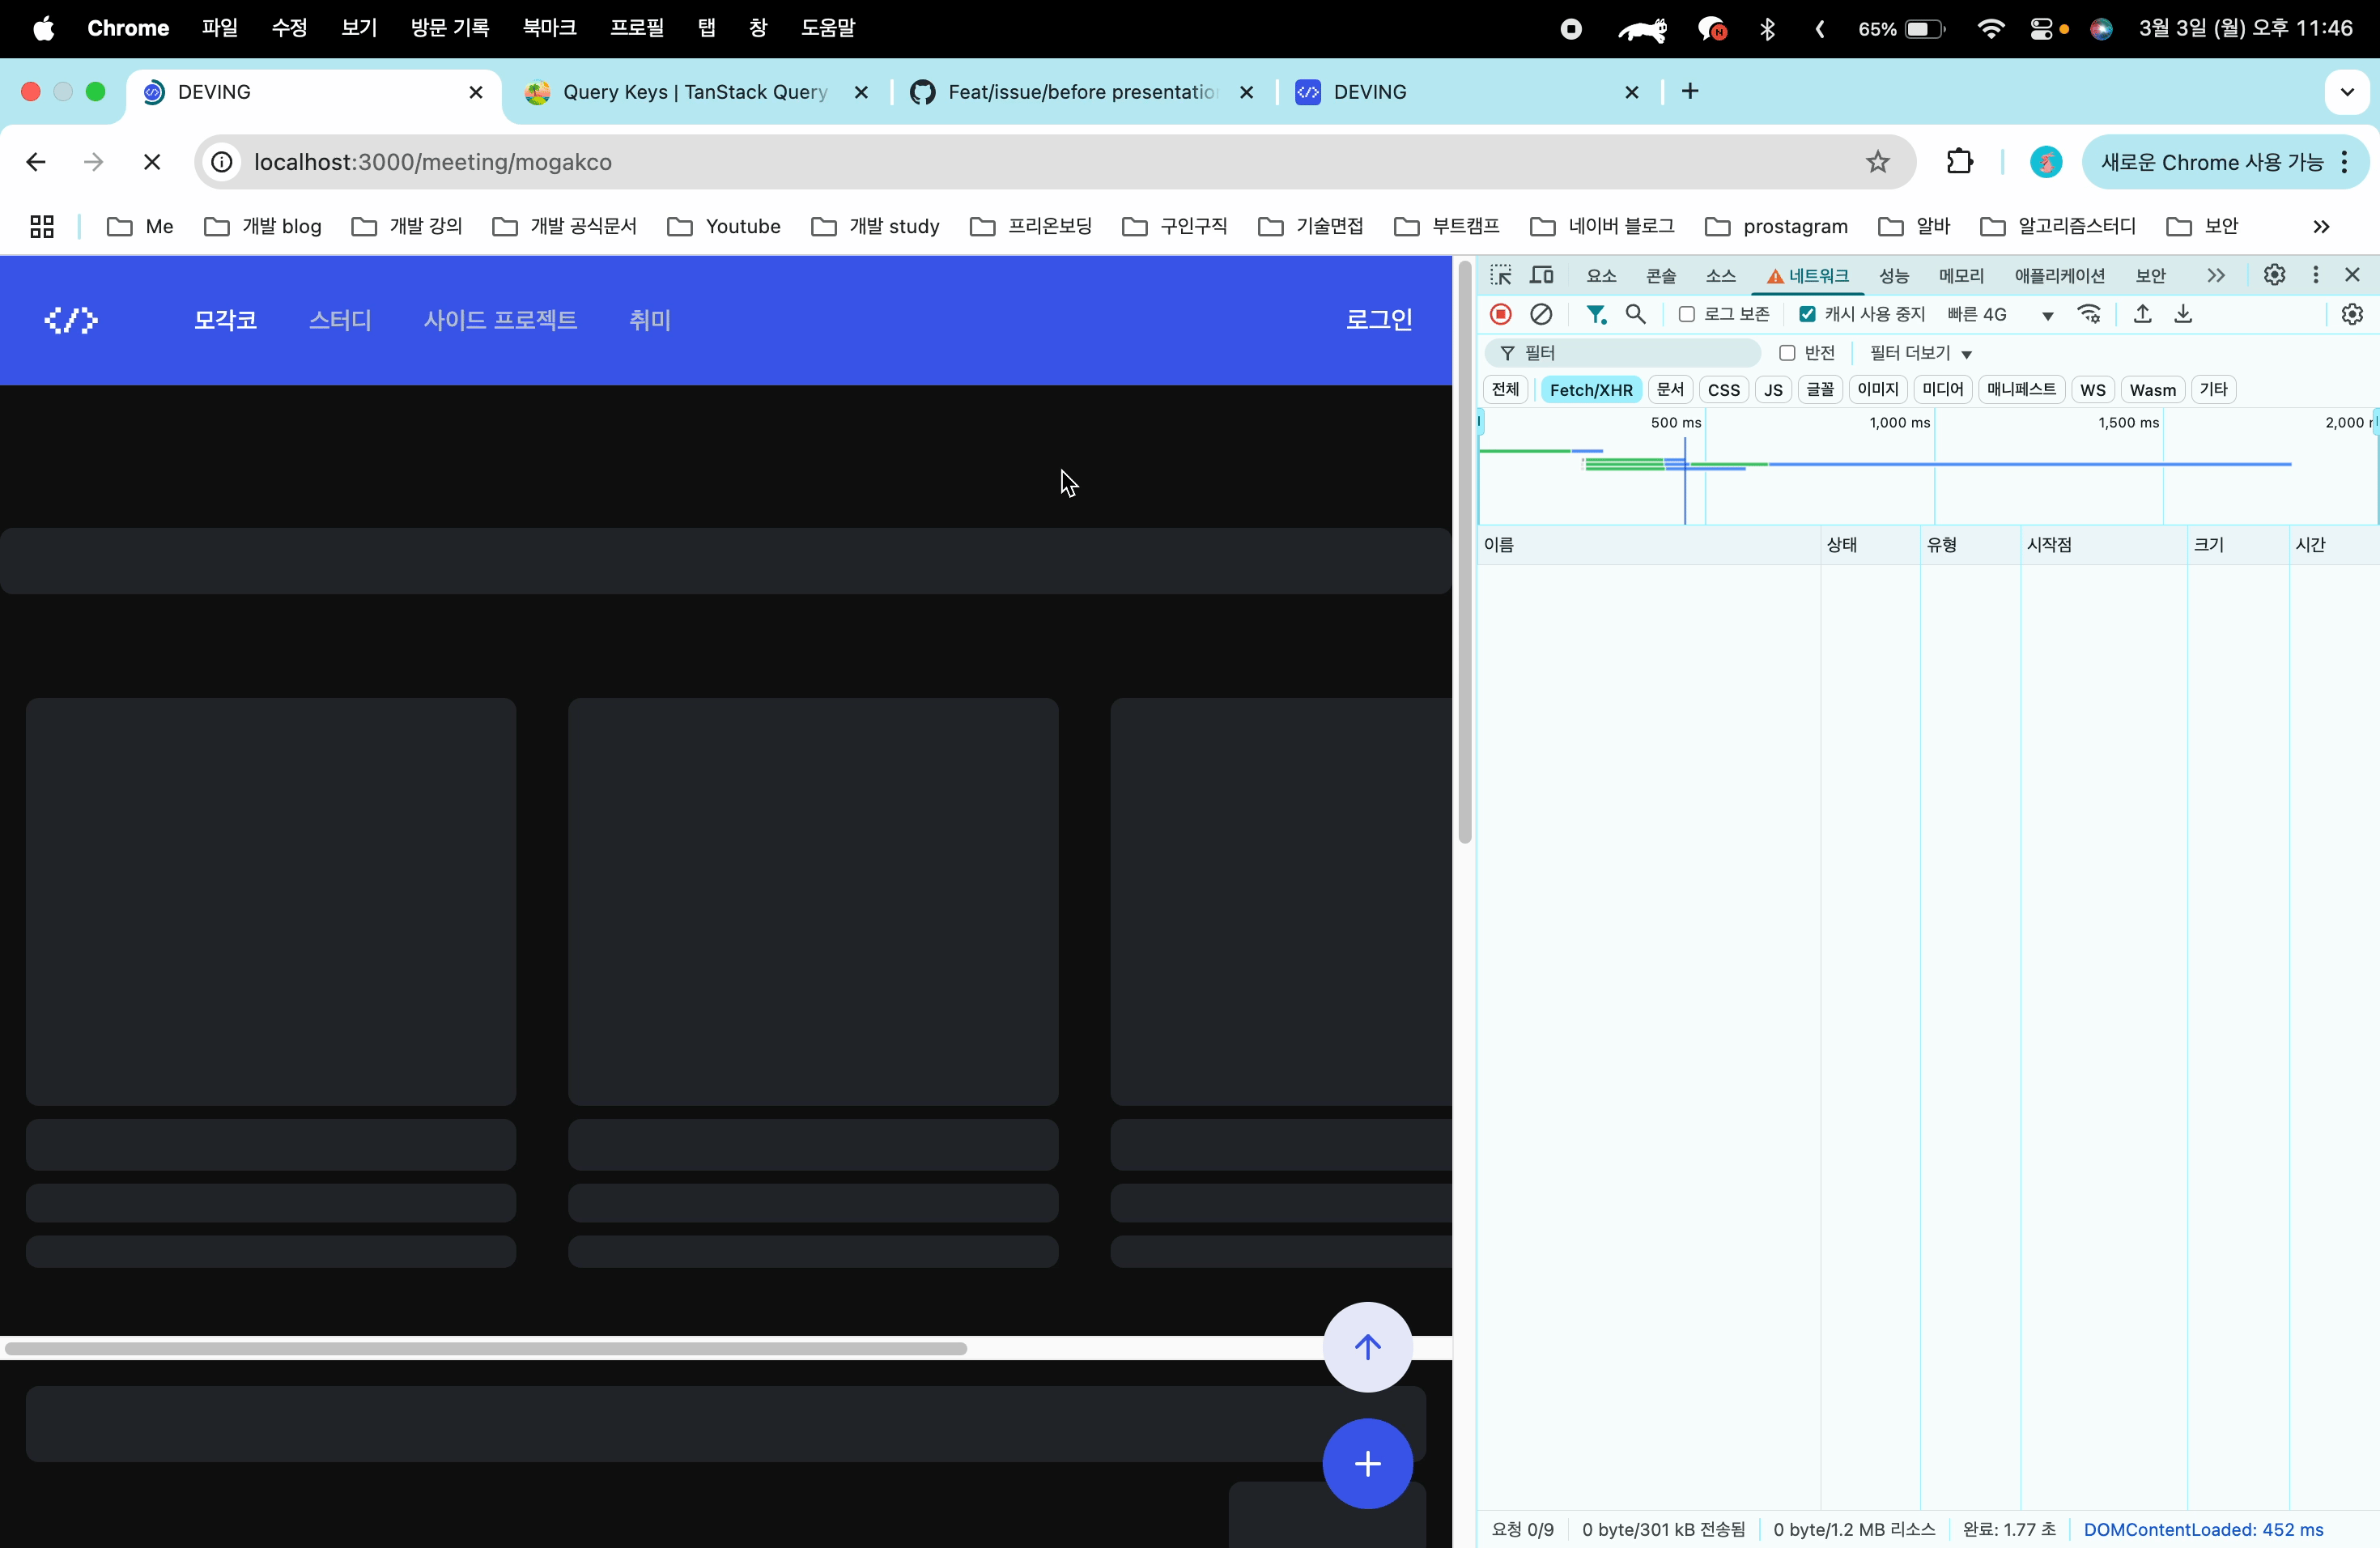Switch to the 콘솔 DevTools tab

tap(1661, 276)
